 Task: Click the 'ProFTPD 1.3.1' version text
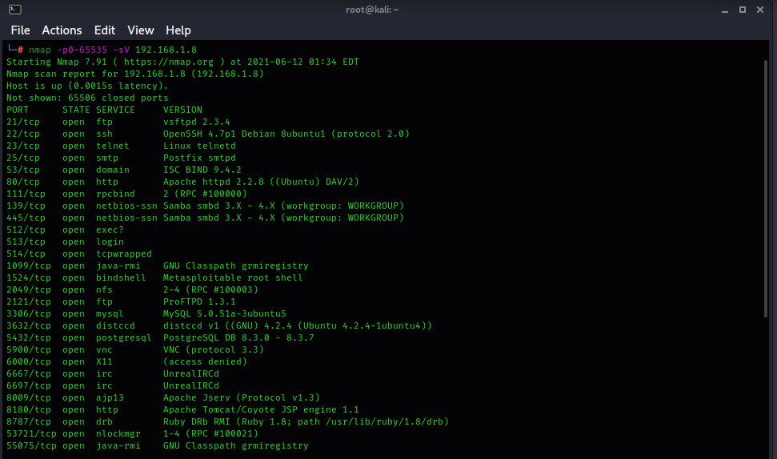click(199, 301)
